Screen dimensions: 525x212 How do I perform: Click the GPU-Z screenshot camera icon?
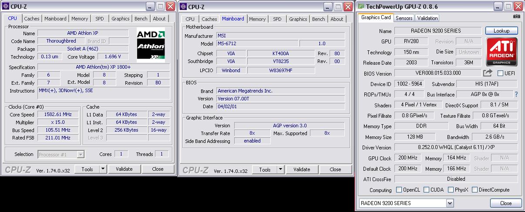(516, 17)
